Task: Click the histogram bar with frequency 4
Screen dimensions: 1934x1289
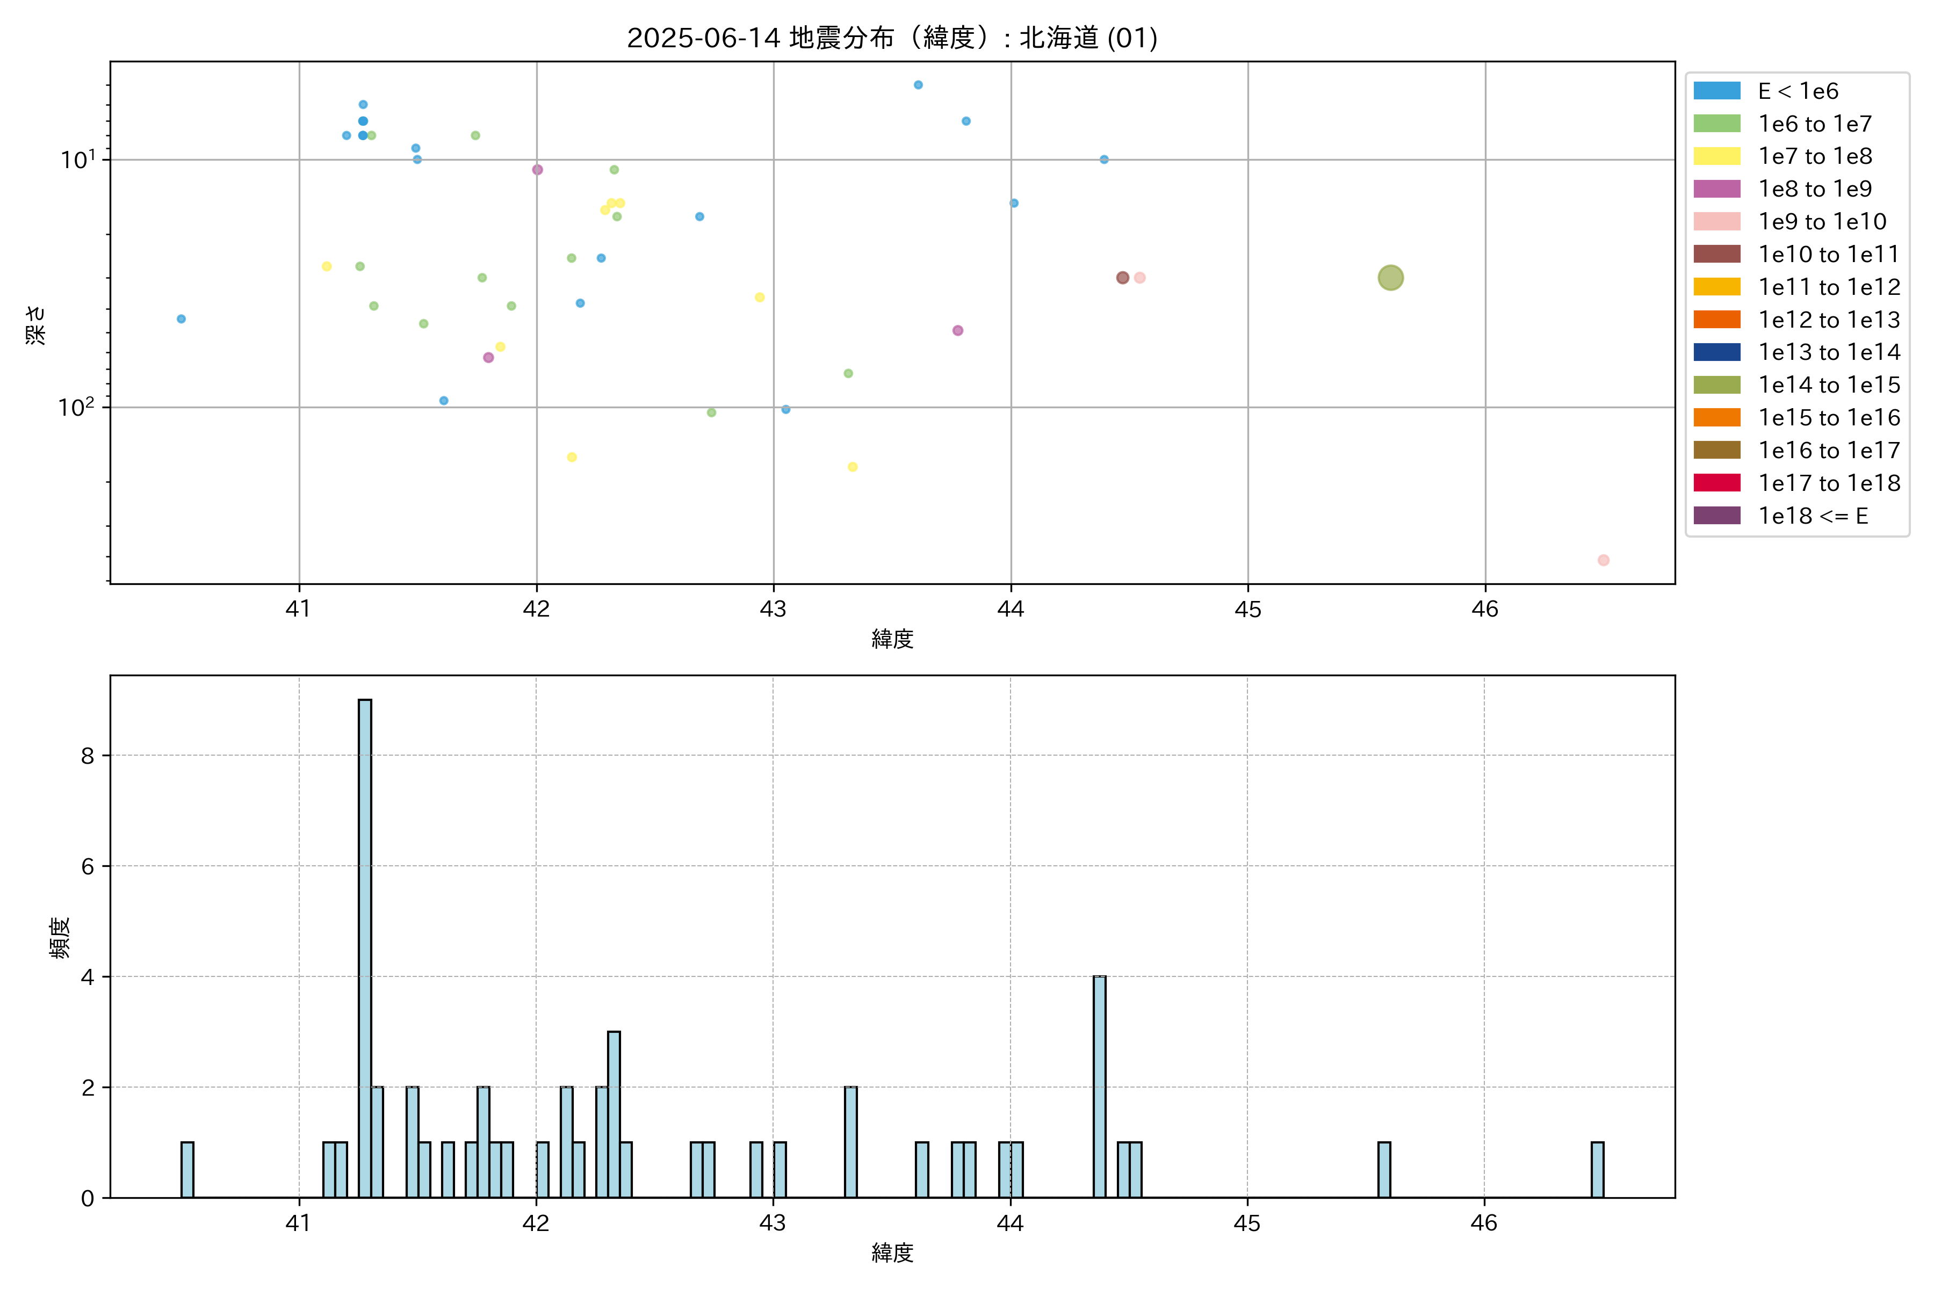Action: [1099, 1086]
